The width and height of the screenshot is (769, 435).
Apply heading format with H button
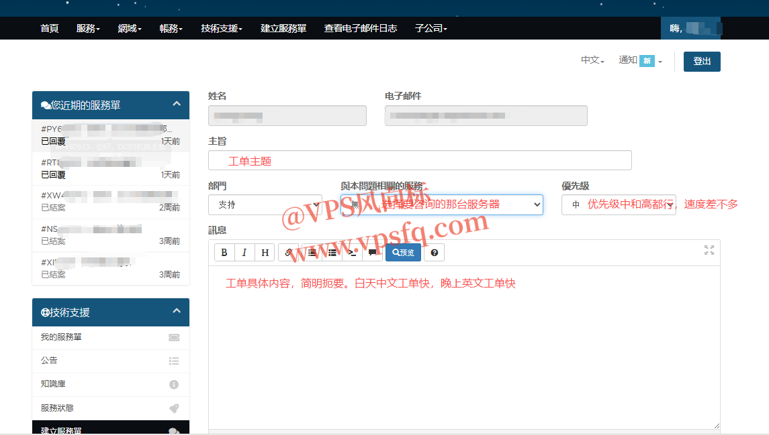tap(265, 253)
